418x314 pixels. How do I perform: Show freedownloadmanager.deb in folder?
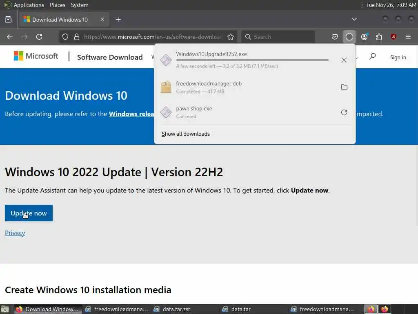(x=344, y=87)
